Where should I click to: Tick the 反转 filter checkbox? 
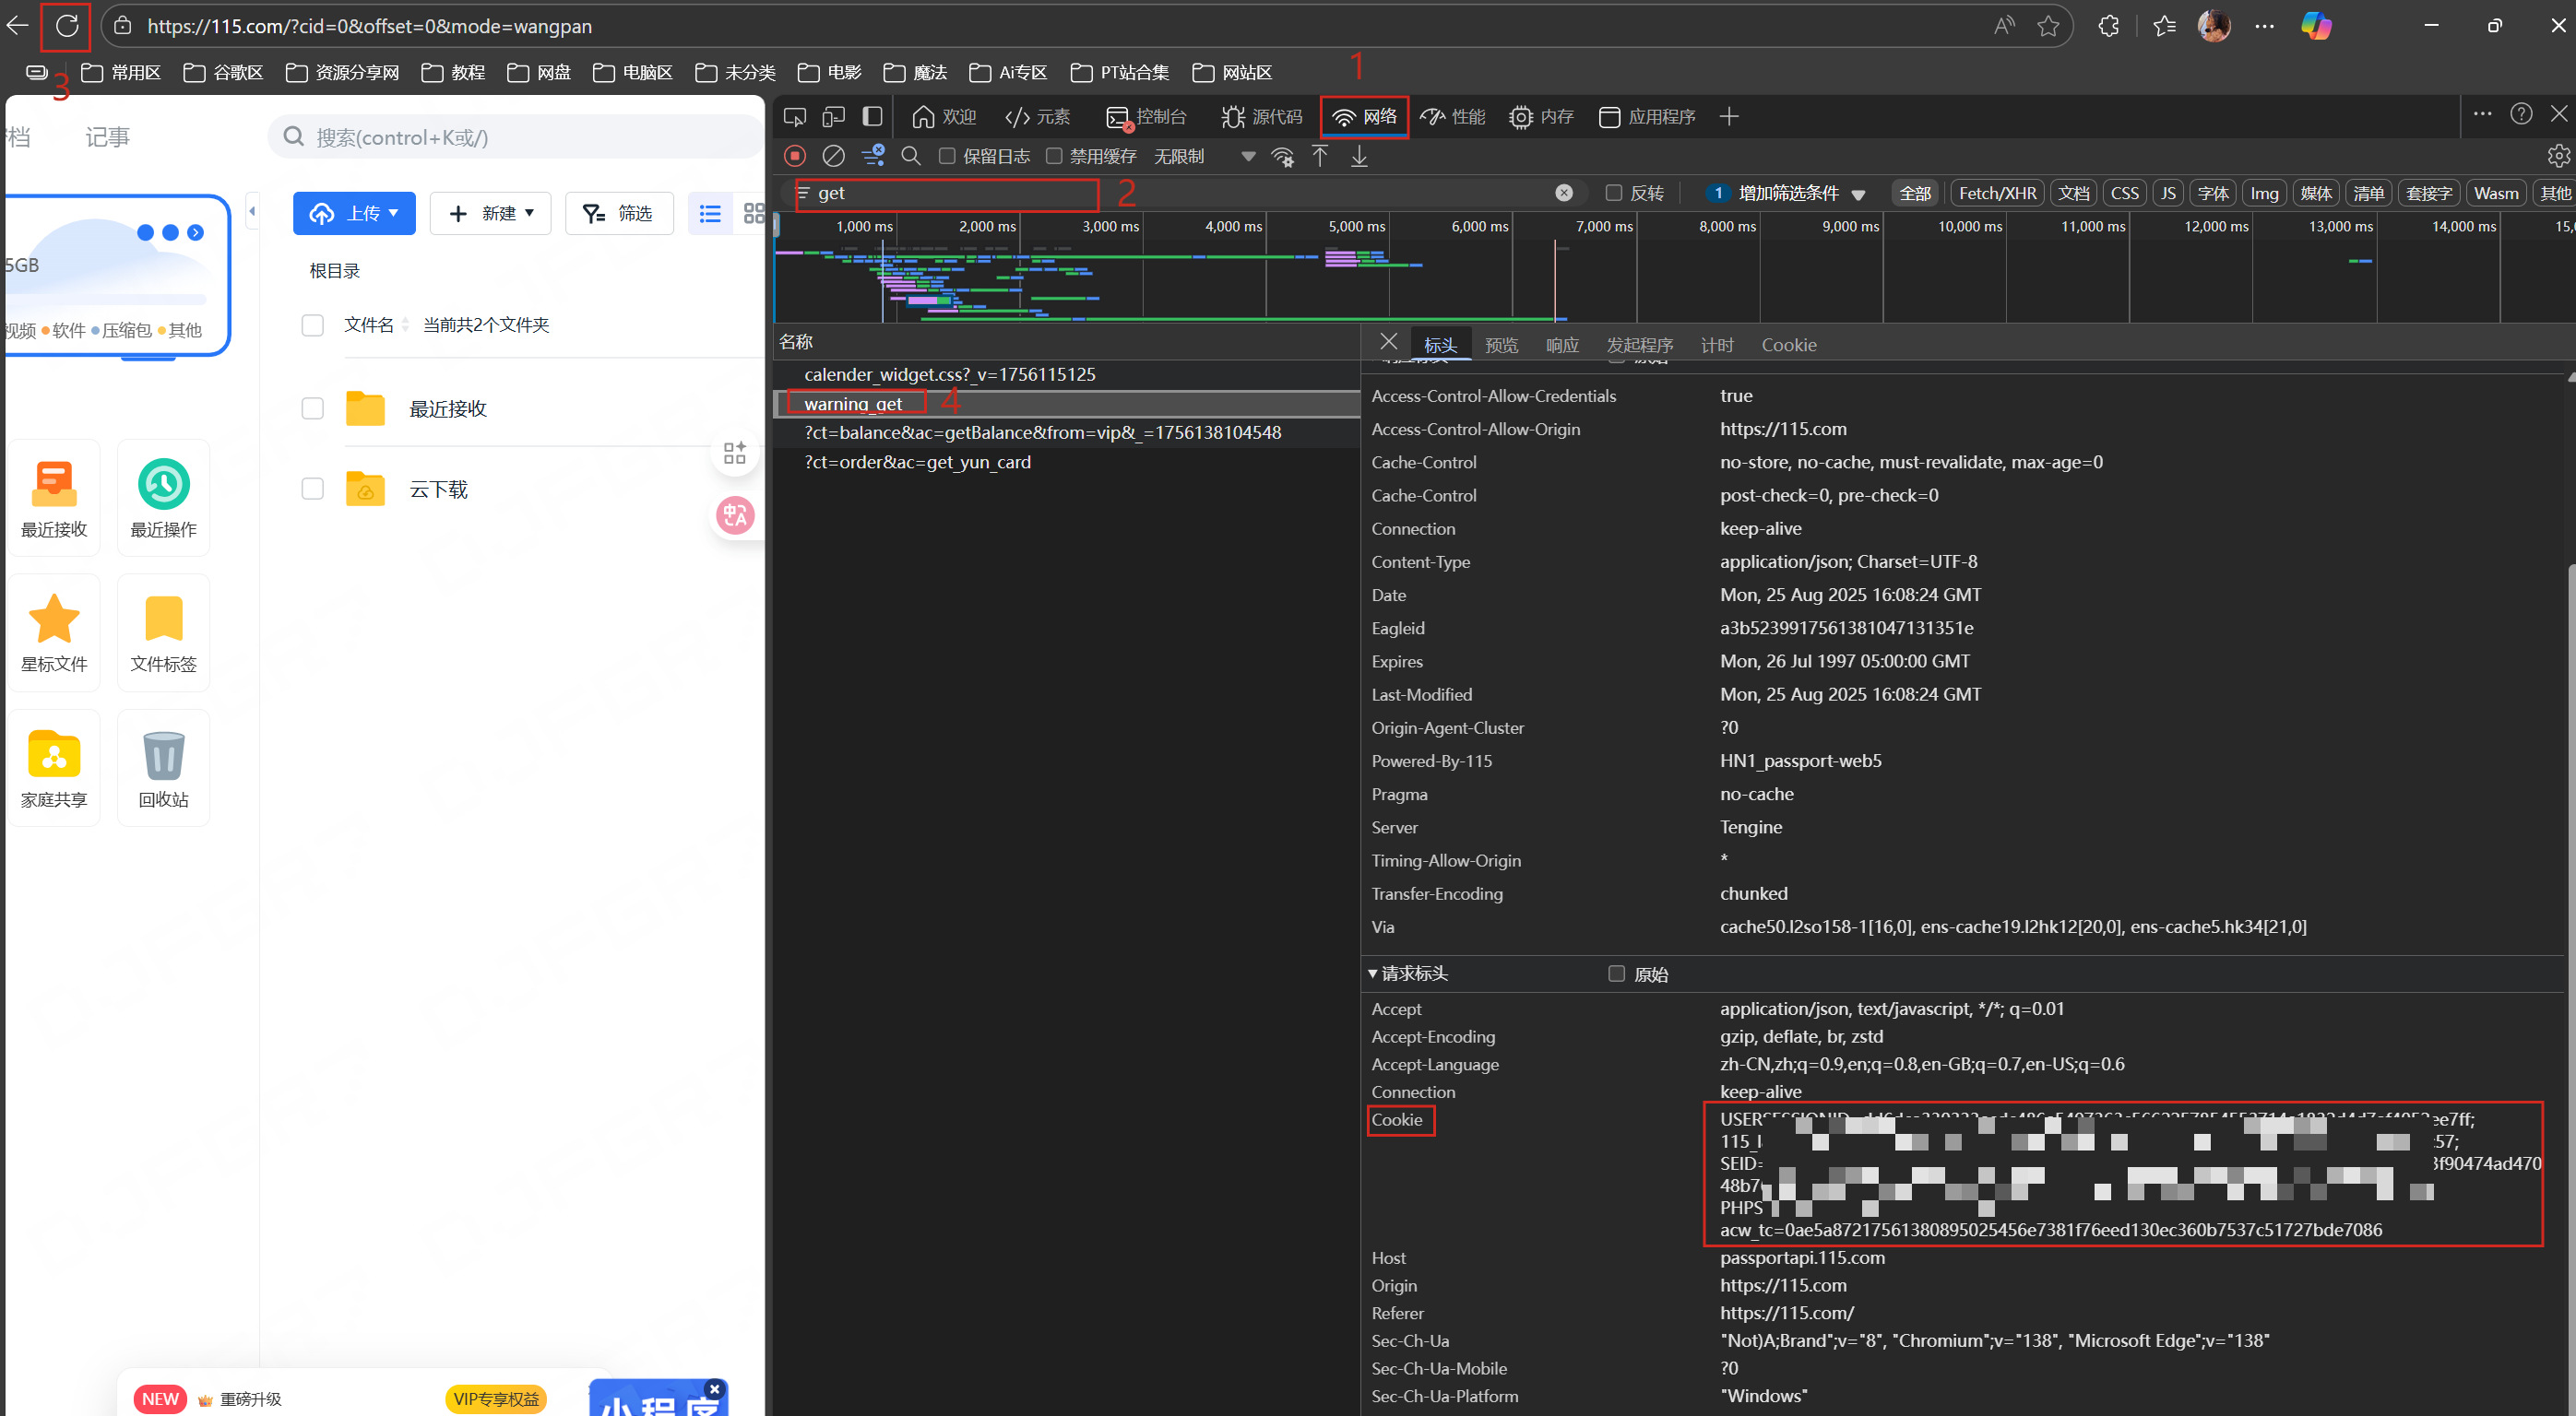pyautogui.click(x=1613, y=193)
